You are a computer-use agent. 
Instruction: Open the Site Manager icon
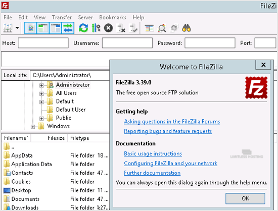[x=8, y=28]
